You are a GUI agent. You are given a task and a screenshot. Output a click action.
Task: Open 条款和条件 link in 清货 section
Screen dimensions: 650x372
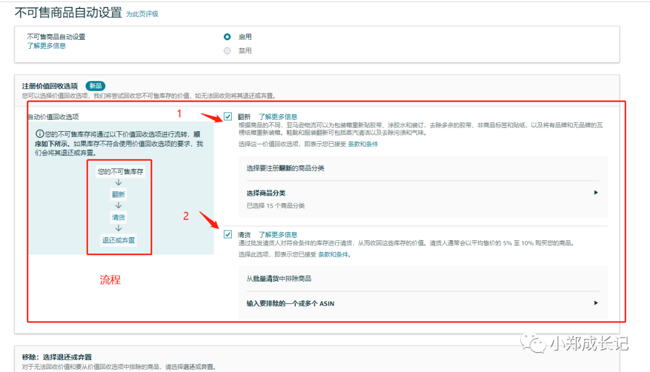pos(333,254)
